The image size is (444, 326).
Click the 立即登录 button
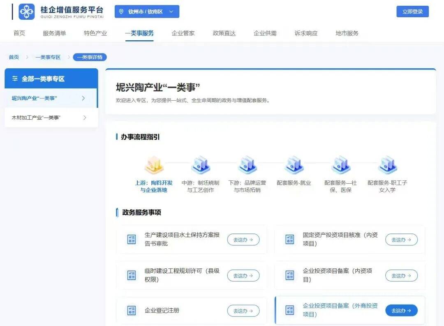tap(412, 12)
